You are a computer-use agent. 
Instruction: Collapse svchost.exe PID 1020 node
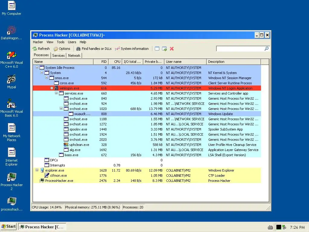pyautogui.click(x=61, y=108)
